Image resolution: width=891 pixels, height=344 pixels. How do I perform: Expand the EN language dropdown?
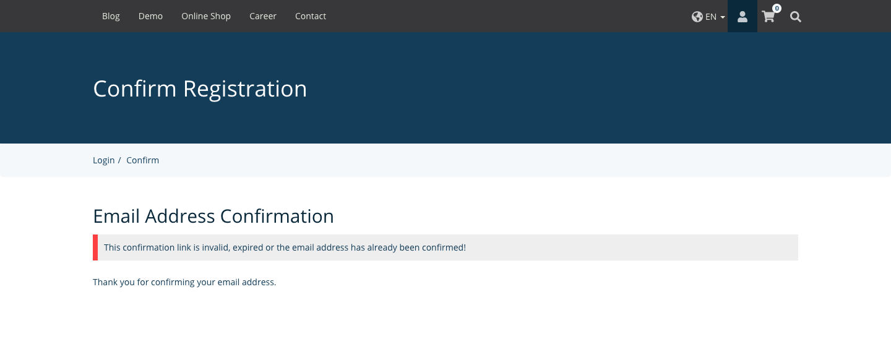(711, 17)
